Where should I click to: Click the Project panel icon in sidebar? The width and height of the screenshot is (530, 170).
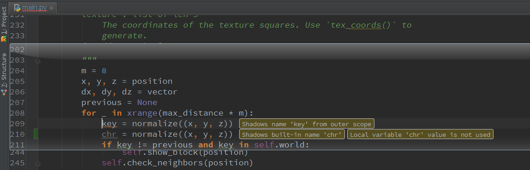click(4, 39)
